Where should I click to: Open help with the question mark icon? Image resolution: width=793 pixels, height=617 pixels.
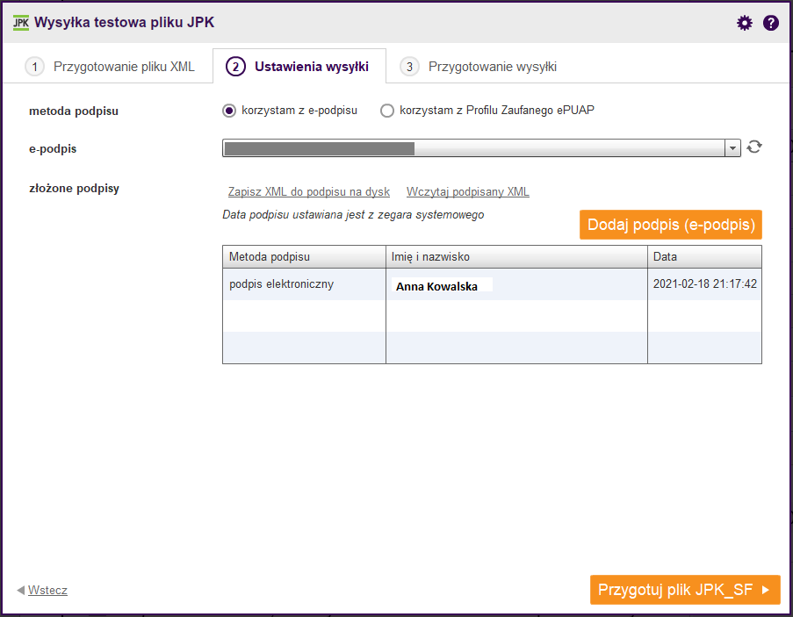click(771, 23)
